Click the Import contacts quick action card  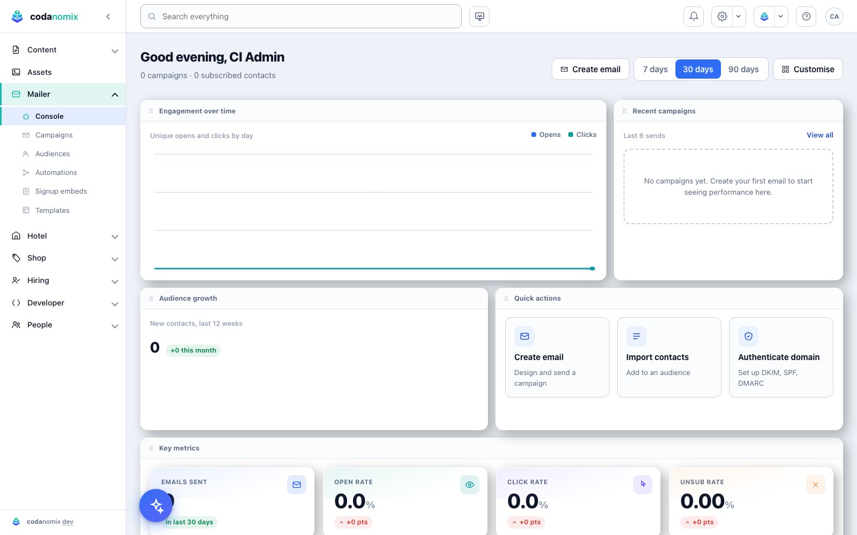pyautogui.click(x=669, y=357)
